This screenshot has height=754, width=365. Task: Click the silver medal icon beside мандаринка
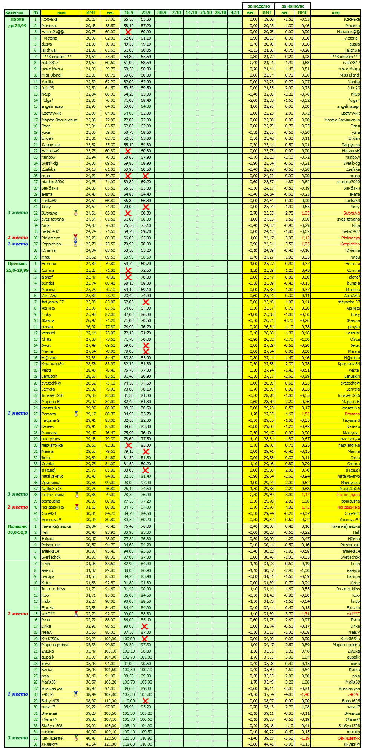coord(77,507)
